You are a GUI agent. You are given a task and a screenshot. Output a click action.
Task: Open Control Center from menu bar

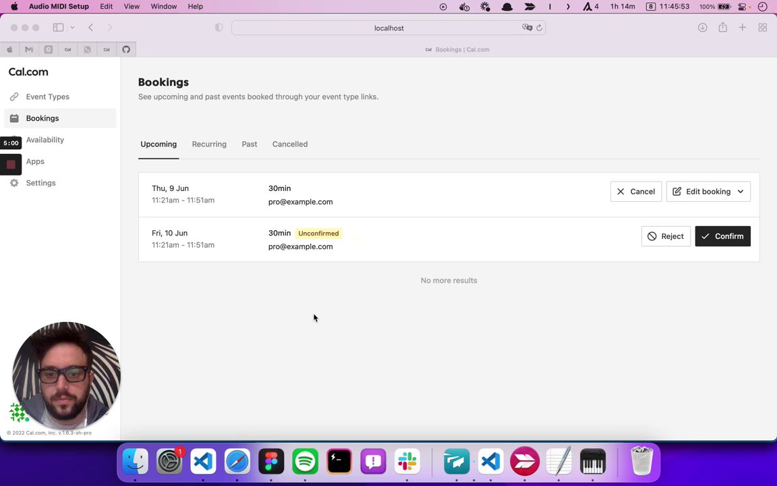[x=743, y=7]
